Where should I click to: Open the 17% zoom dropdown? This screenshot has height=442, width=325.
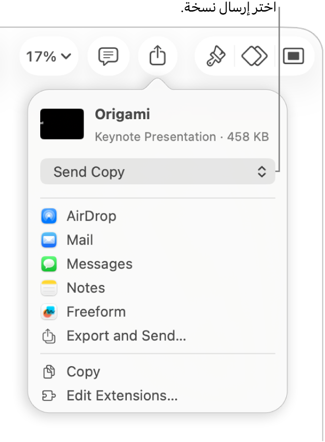pyautogui.click(x=49, y=56)
